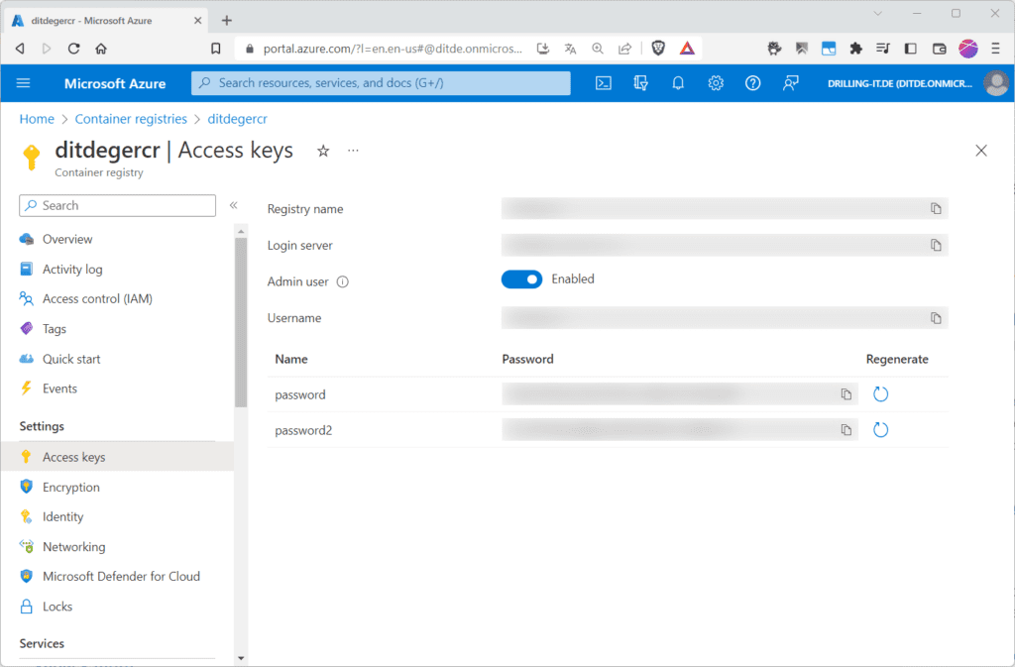Viewport: 1015px width, 667px height.
Task: Copy the password2 row value
Action: 846,429
